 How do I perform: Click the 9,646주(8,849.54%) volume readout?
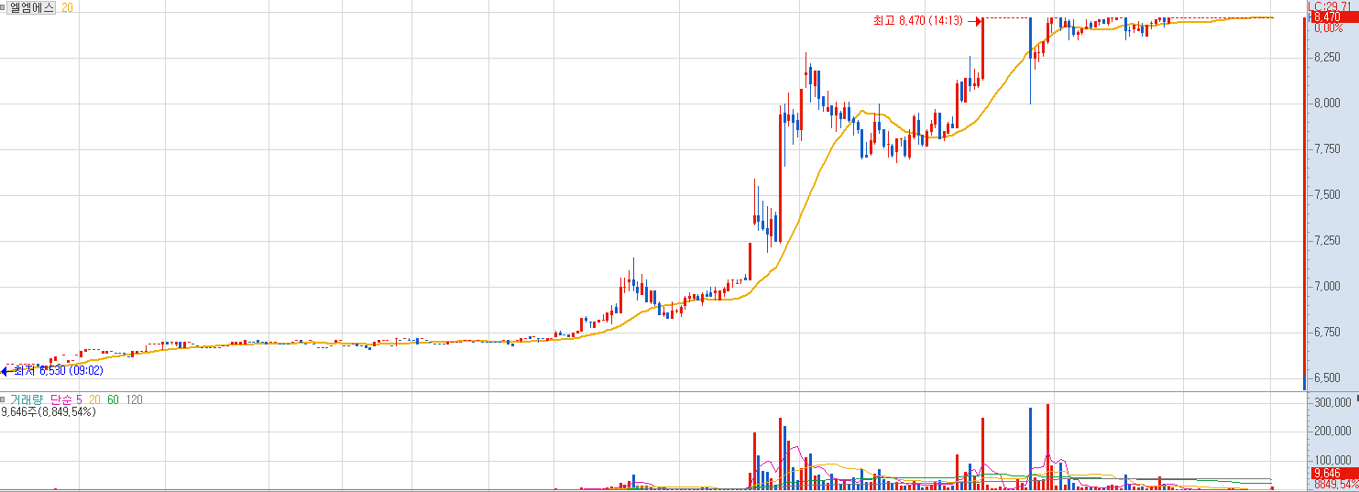(x=49, y=412)
